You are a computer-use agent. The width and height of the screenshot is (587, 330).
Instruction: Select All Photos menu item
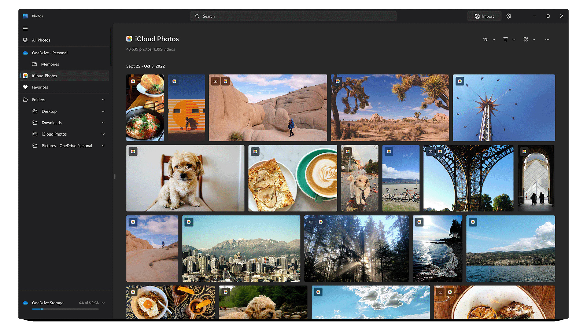click(41, 40)
